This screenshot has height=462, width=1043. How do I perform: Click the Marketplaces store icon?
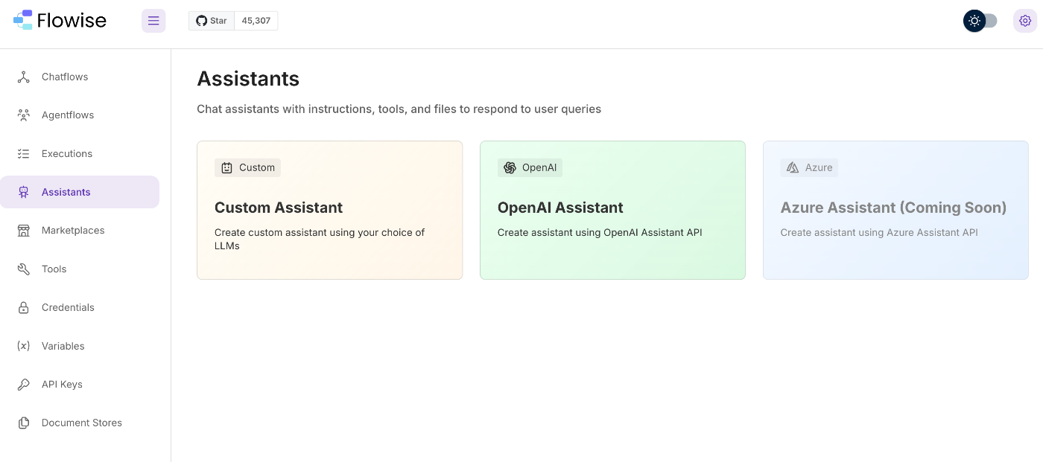24,231
